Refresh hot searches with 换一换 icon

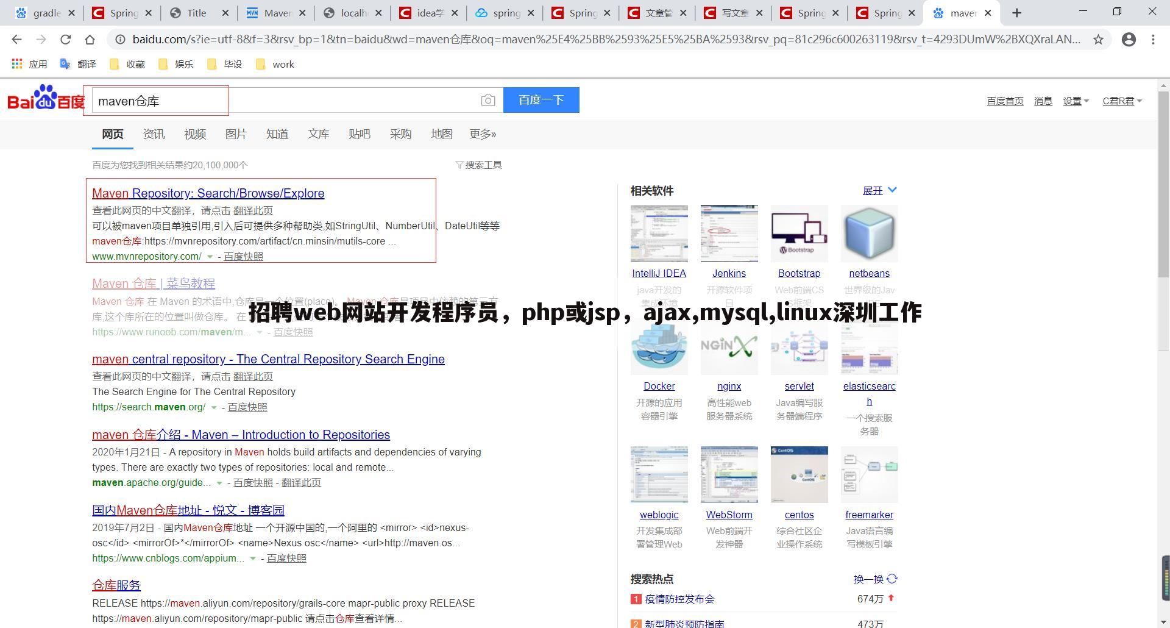892,579
